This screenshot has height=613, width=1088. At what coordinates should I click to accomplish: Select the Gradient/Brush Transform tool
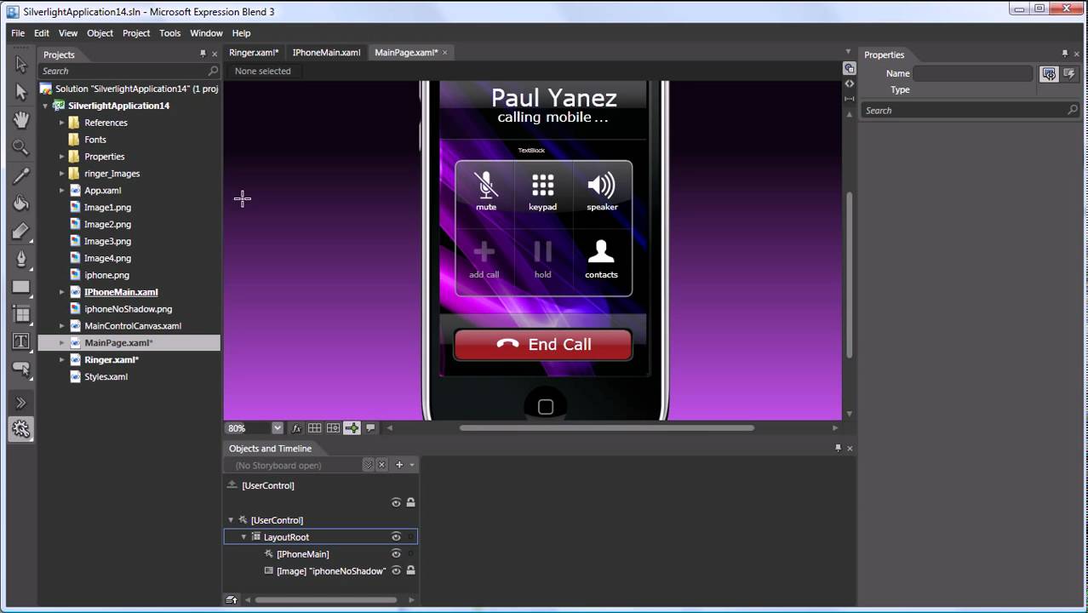click(x=21, y=232)
